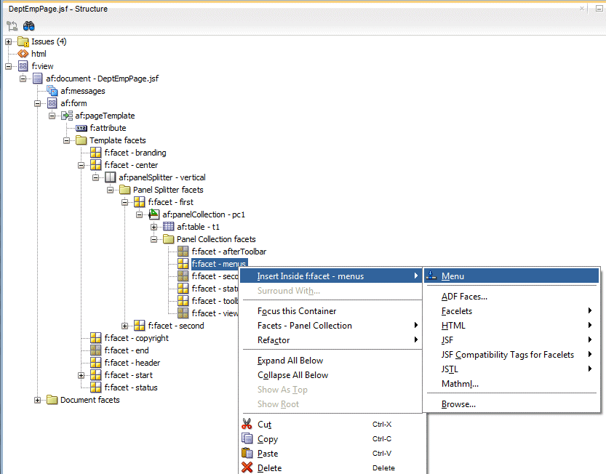Expand the f:facet - start node

coord(81,375)
